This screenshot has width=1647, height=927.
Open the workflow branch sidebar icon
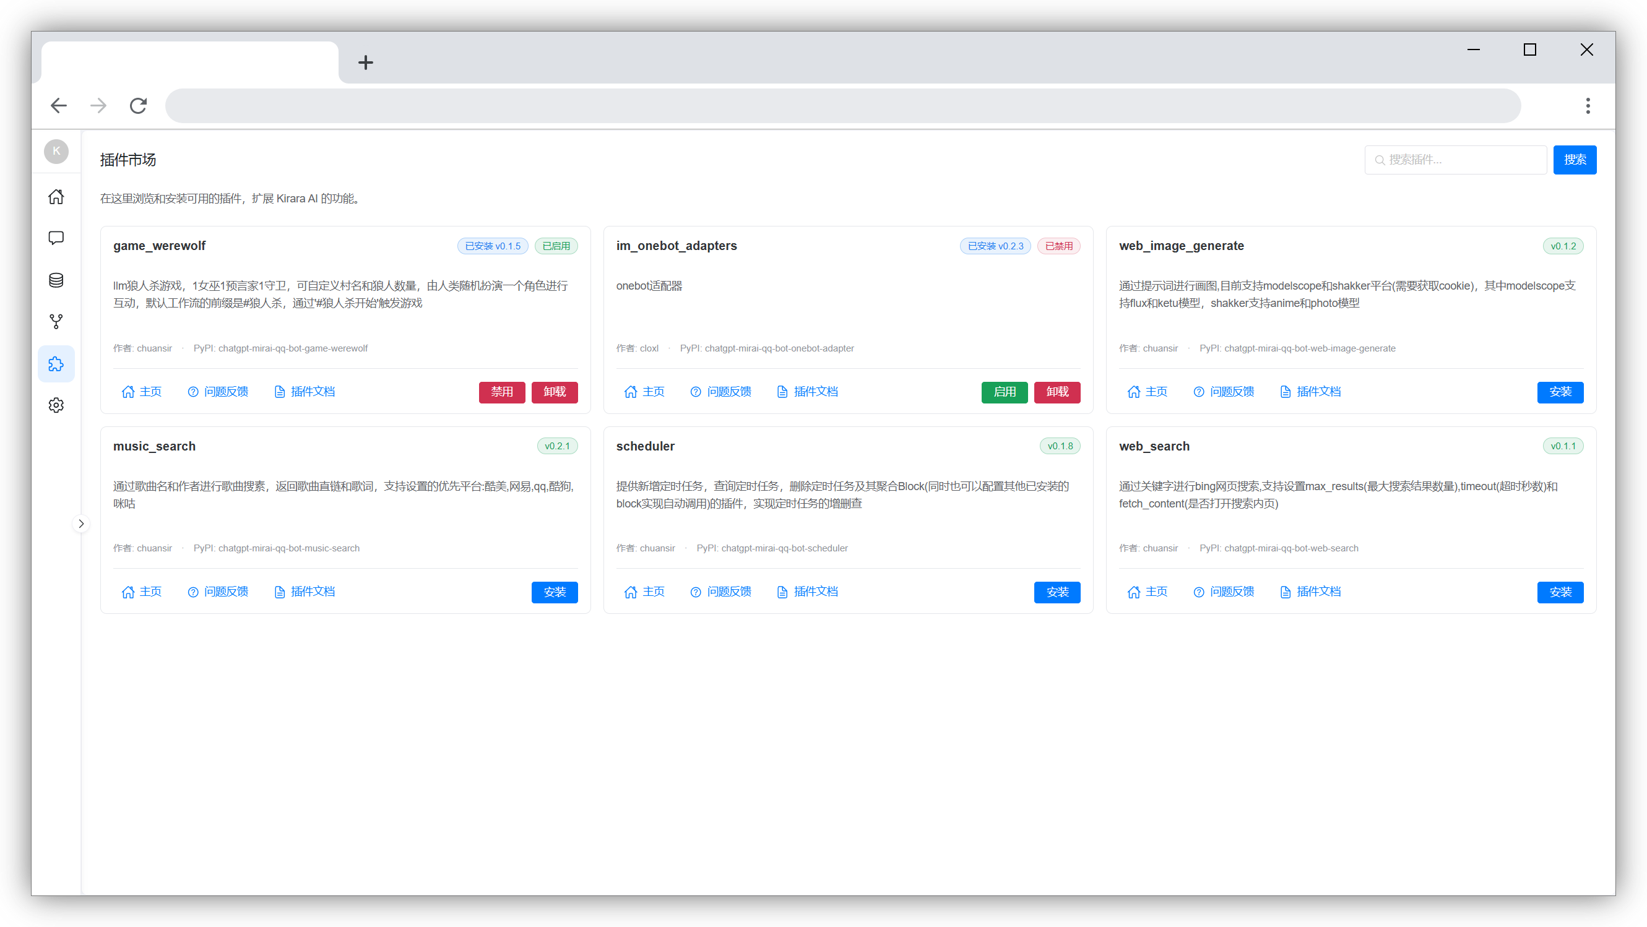56,322
